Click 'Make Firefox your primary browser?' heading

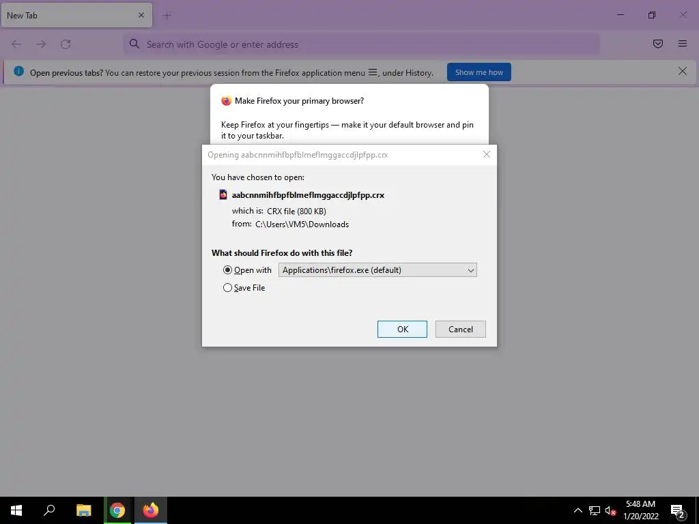point(299,101)
